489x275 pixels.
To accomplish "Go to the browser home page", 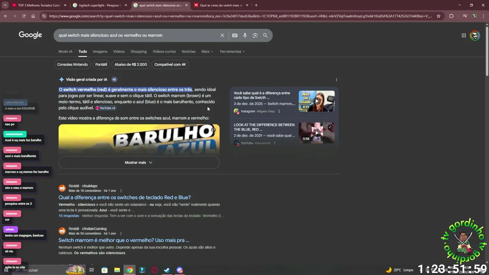I will 33,16.
